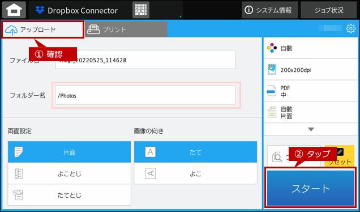
Task: Select 片面 single-sided option
Action: (x=69, y=152)
